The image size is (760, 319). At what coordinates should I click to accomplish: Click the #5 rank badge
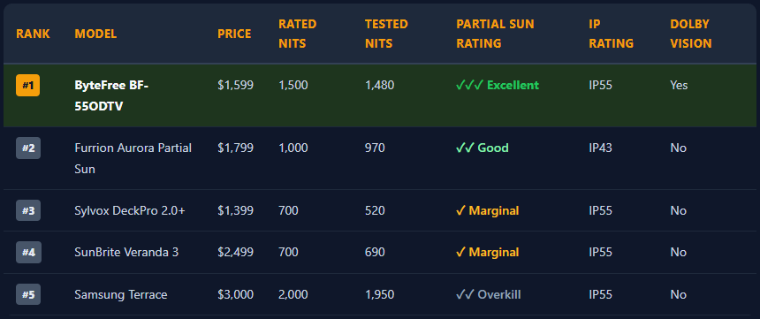(x=28, y=295)
